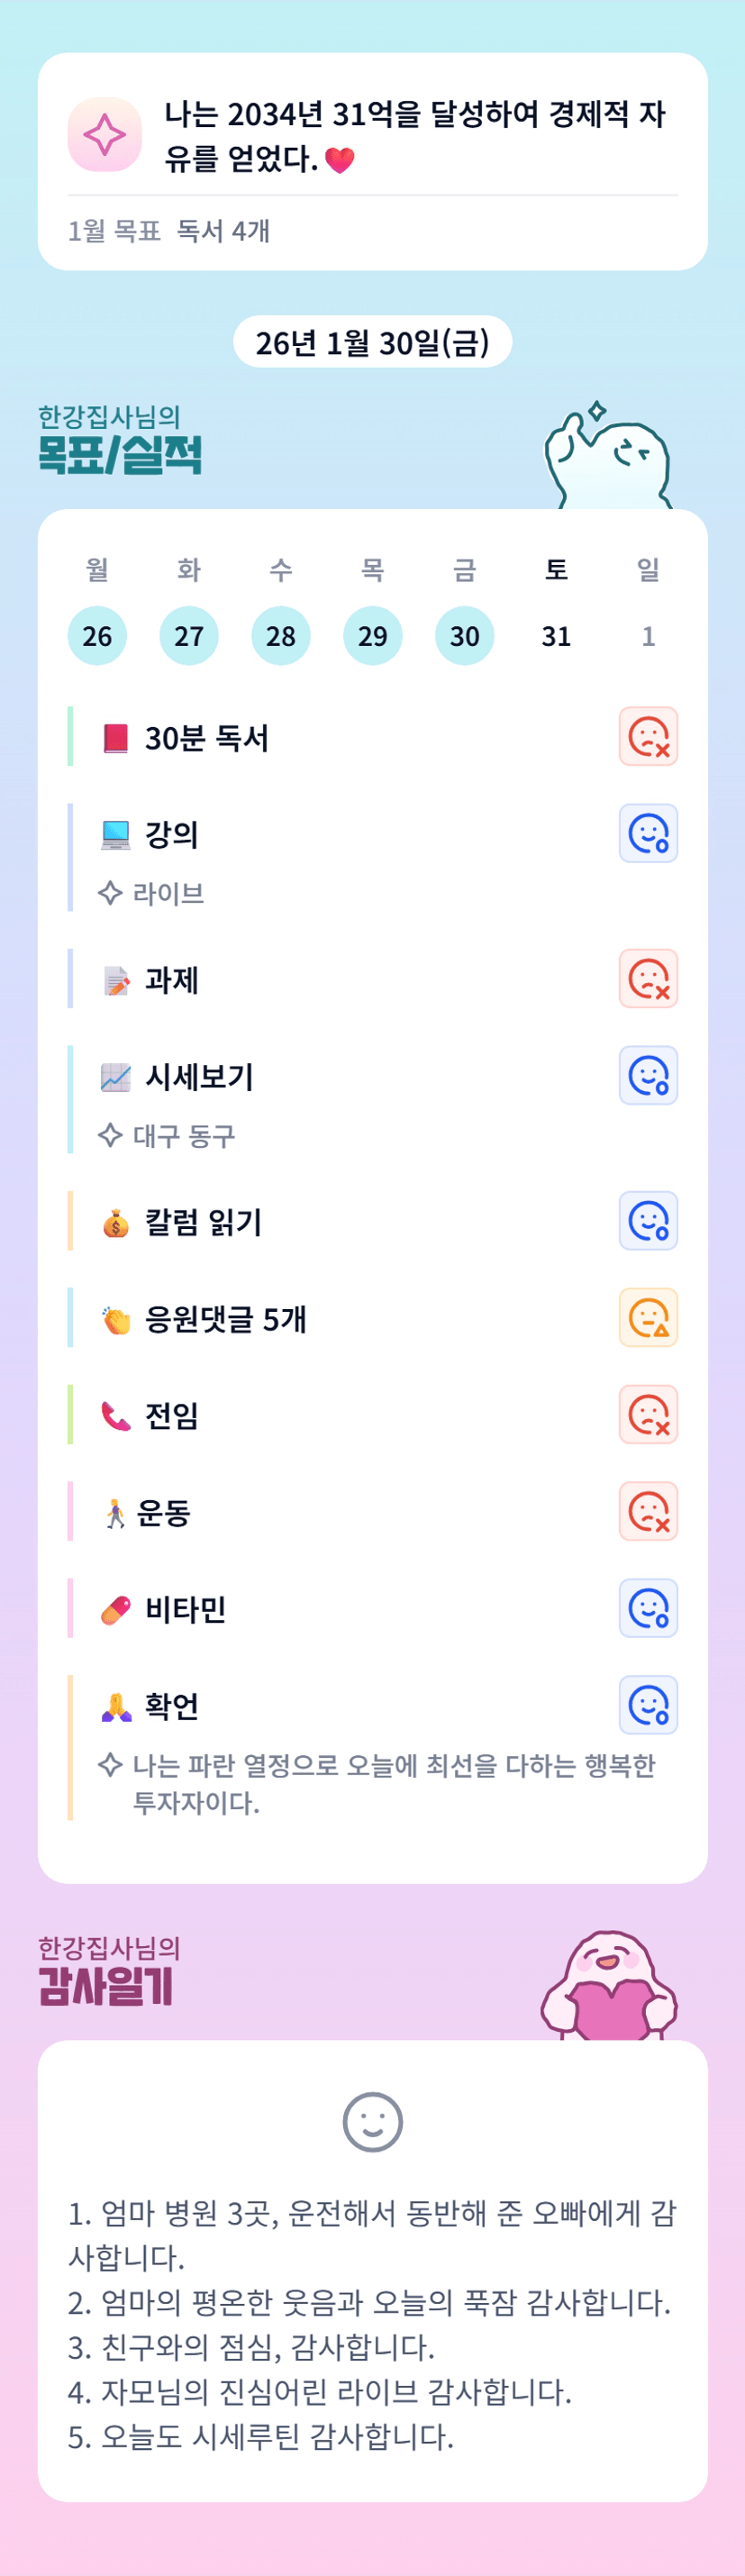Expand the 강의 item's 라이브 note
Screen dimensions: 745x2576
(x=168, y=893)
